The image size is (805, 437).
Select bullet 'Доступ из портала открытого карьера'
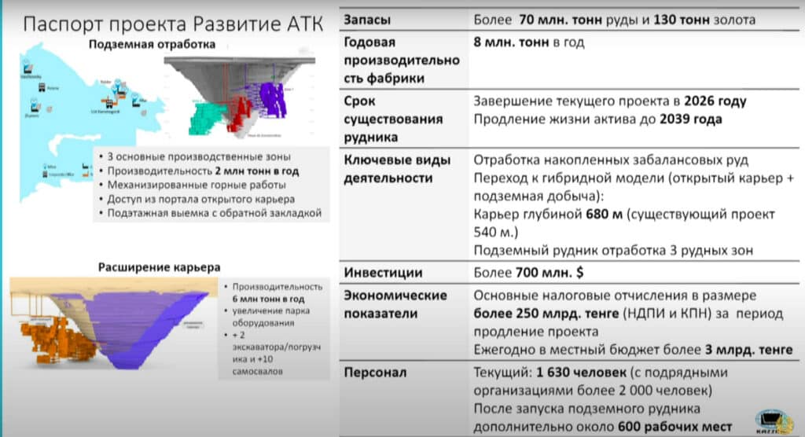[x=200, y=199]
